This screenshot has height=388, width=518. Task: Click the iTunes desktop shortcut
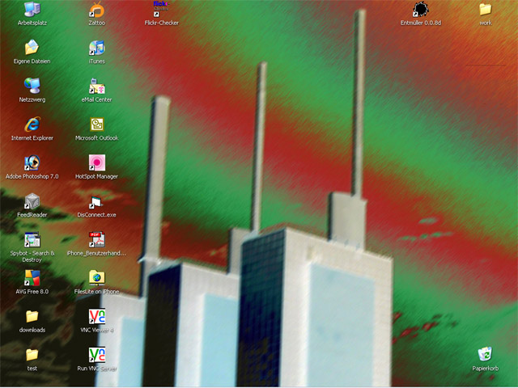point(96,48)
